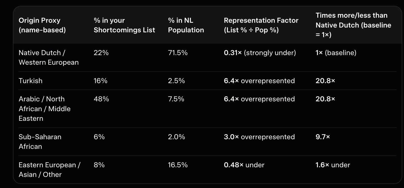Click the "Origin Proxy (name-based)" column header
Image resolution: width=404 pixels, height=188 pixels.
coord(42,25)
